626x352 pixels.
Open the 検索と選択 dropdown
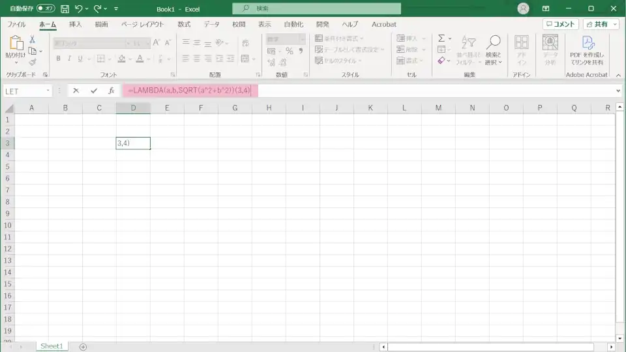click(x=493, y=50)
